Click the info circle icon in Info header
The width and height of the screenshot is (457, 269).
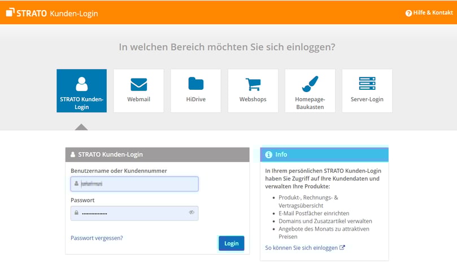[268, 155]
